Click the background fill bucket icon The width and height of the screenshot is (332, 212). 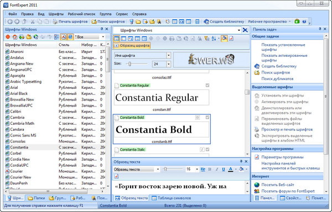click(241, 169)
